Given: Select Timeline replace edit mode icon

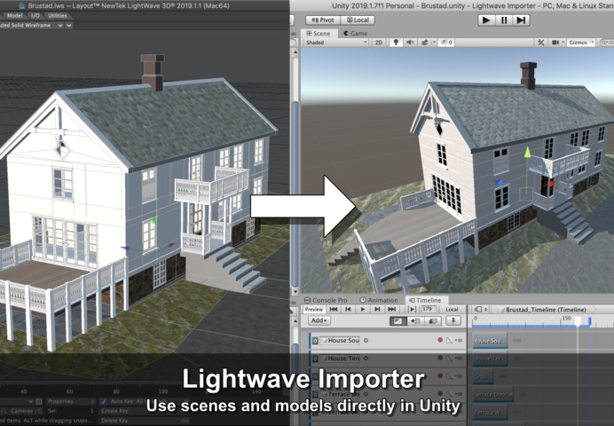Looking at the screenshot, I should coord(433,321).
